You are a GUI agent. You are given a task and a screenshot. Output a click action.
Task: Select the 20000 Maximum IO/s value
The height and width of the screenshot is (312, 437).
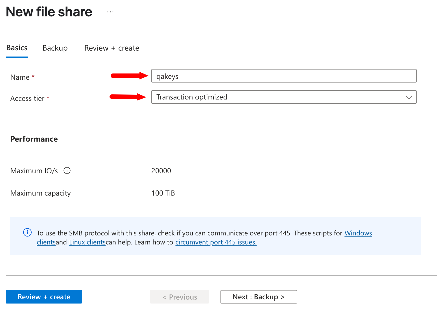[x=161, y=171]
